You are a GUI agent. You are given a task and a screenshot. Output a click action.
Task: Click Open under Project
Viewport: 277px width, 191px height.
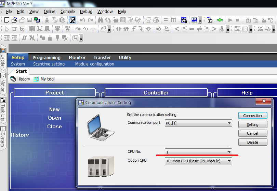[x=54, y=118]
